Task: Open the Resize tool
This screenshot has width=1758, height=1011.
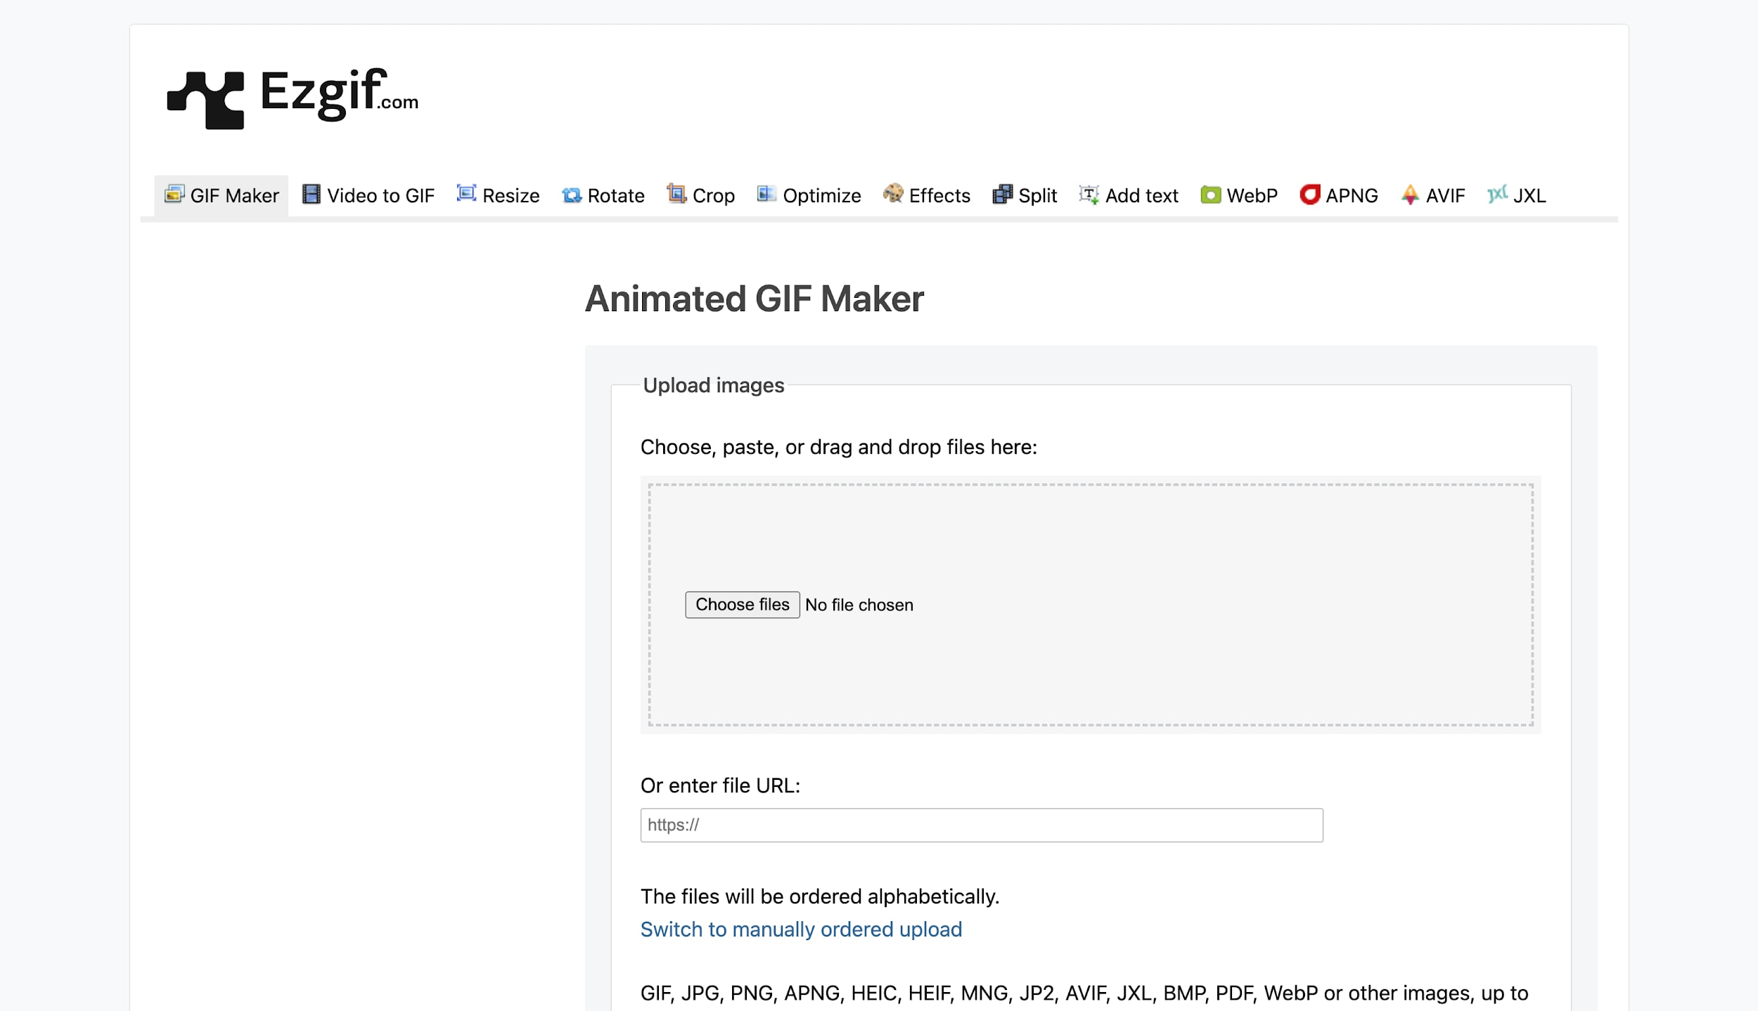Action: pyautogui.click(x=509, y=195)
